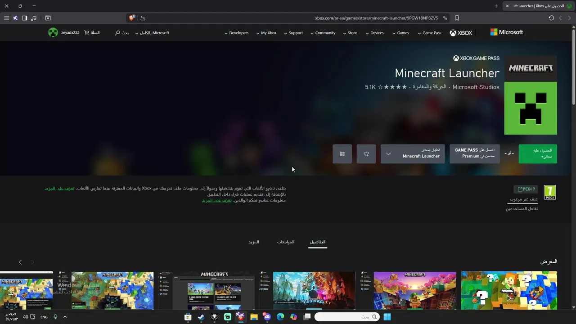
Task: Expand the Community menu
Action: pos(323,33)
